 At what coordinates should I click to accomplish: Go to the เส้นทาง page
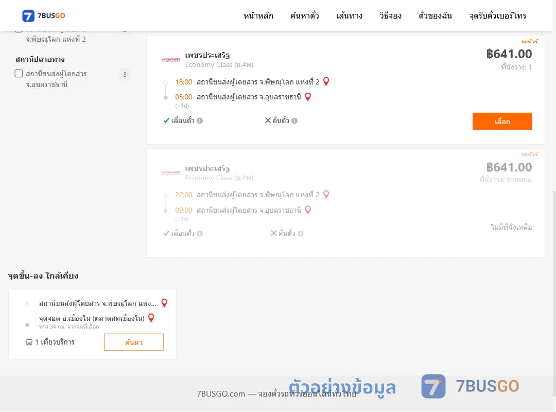(x=349, y=15)
